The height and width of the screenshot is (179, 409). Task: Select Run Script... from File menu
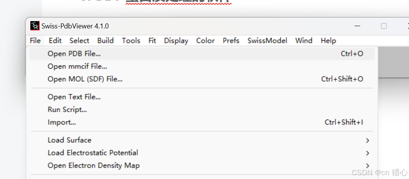[202, 109]
